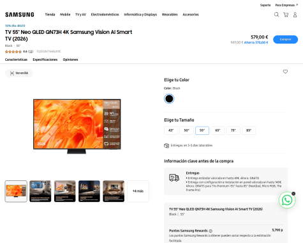
Task: Select the fifth product thumbnail
Action: click(x=114, y=191)
